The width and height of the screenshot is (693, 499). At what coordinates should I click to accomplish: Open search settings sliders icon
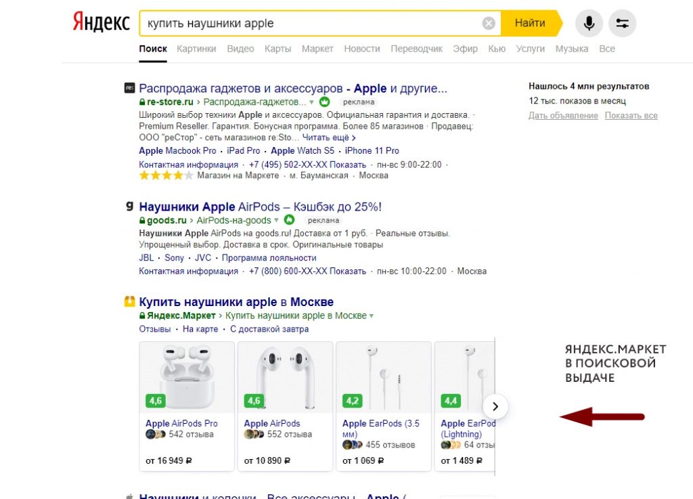[622, 24]
